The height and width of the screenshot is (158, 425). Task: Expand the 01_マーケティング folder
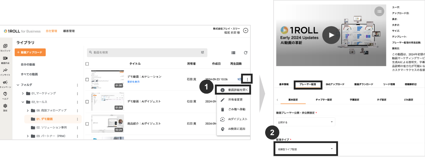[23, 93]
